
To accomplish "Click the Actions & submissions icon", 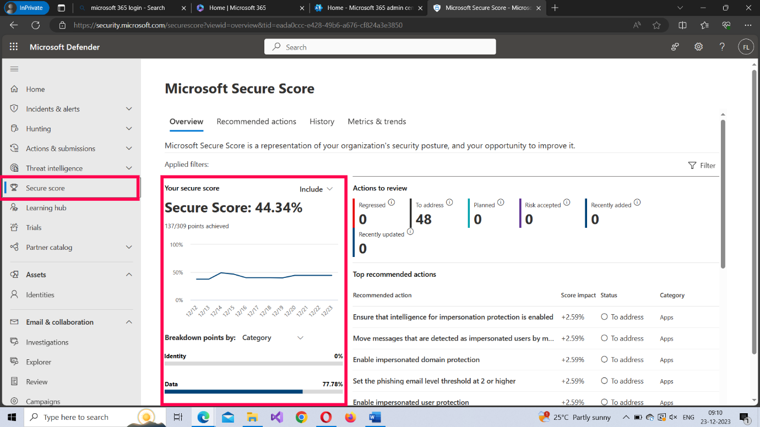I will (14, 148).
